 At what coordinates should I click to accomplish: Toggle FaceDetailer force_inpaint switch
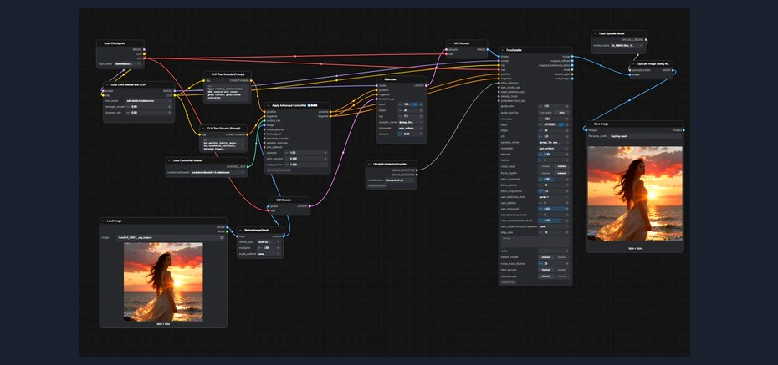pyautogui.click(x=554, y=172)
